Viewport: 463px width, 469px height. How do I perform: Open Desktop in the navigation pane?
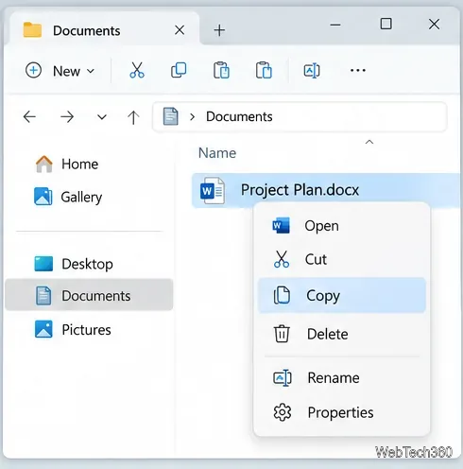tap(89, 264)
